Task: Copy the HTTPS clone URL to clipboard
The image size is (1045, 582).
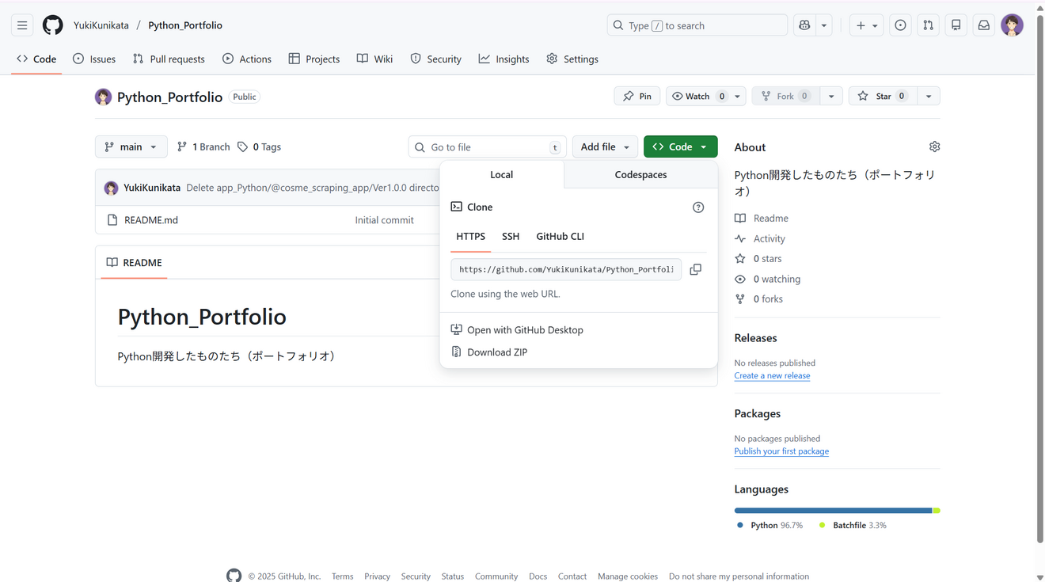Action: (695, 269)
